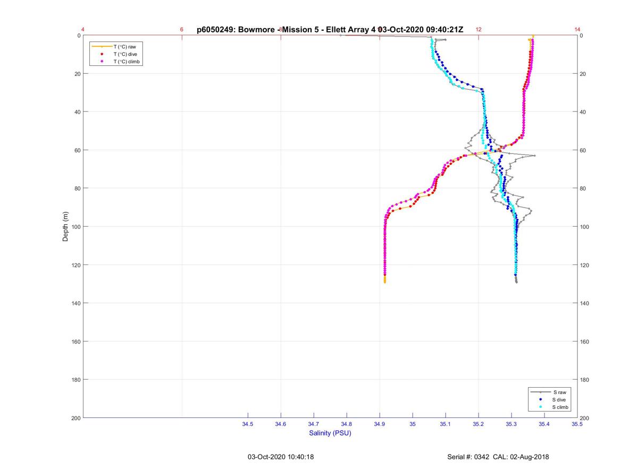Click the 34.9 salinity tick label
The width and height of the screenshot is (638, 470).
pos(380,424)
